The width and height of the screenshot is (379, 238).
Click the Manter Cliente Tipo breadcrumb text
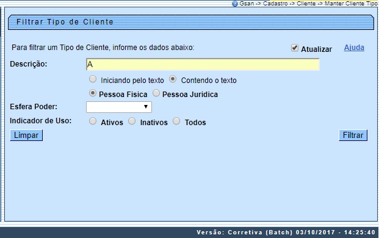[351, 4]
